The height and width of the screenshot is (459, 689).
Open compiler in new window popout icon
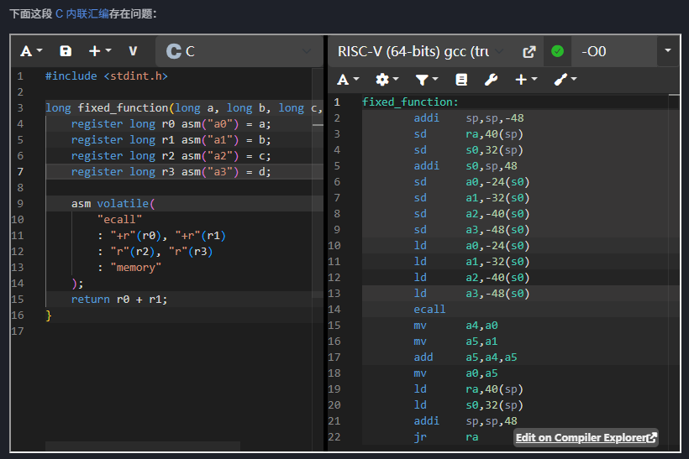[529, 52]
